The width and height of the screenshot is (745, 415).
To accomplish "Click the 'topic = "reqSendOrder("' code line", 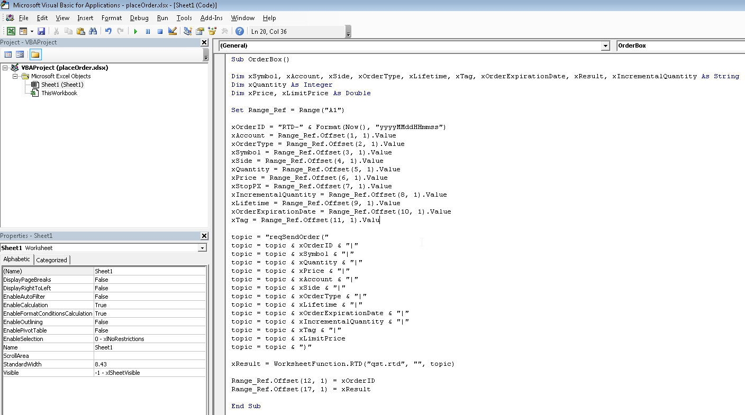I will 280,237.
